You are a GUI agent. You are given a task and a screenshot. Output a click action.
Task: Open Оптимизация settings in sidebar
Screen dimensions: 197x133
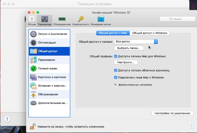(33, 42)
